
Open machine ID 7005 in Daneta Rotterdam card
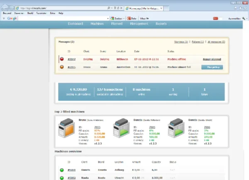coord(152,127)
